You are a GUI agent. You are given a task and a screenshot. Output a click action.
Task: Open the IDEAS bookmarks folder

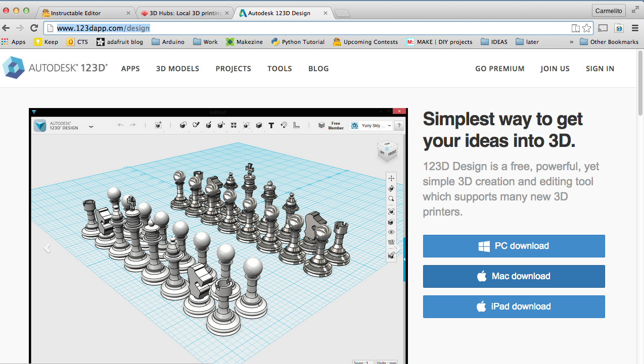(x=494, y=42)
